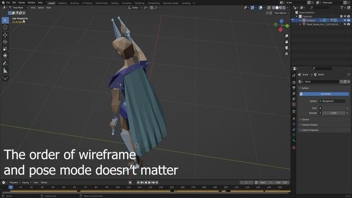Click the zoom magnifier viewport icon

click(287, 36)
